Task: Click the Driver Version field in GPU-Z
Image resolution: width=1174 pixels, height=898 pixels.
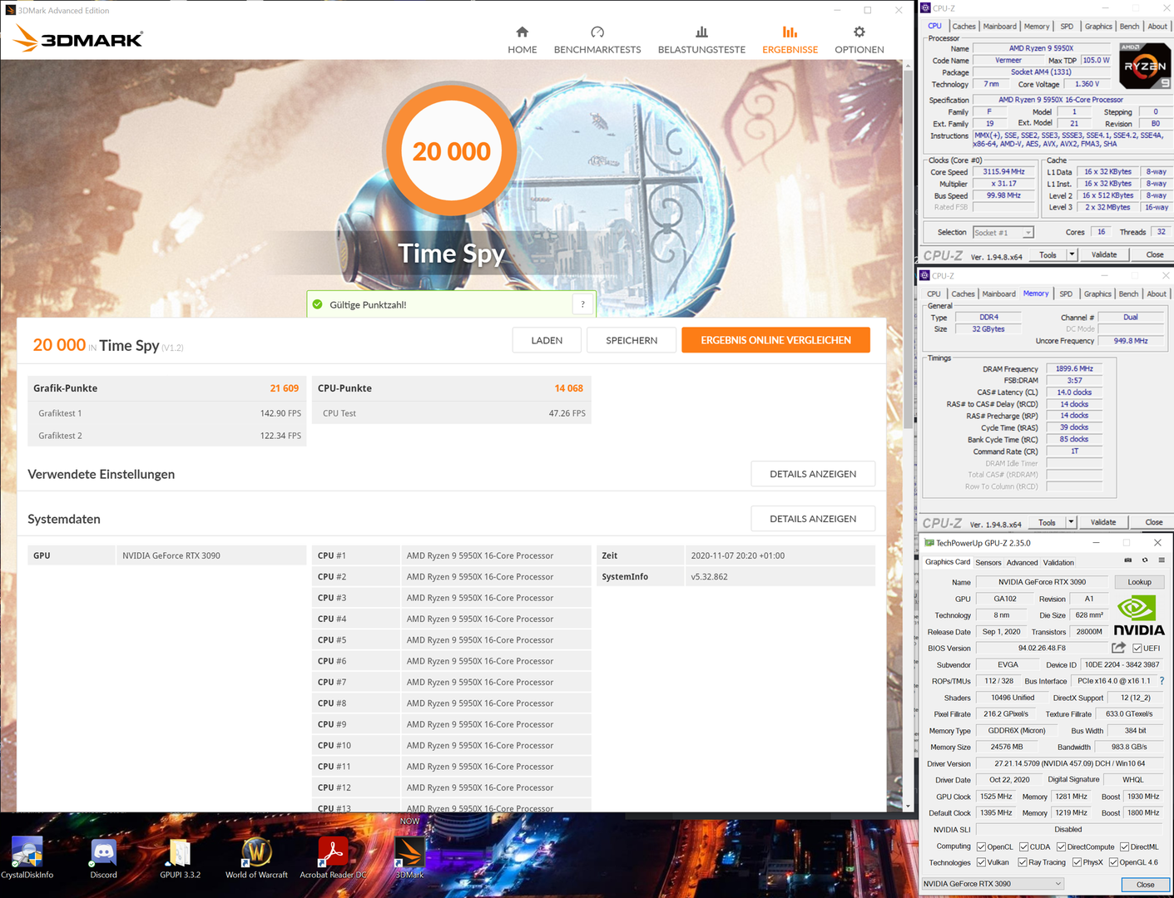Action: point(1069,763)
